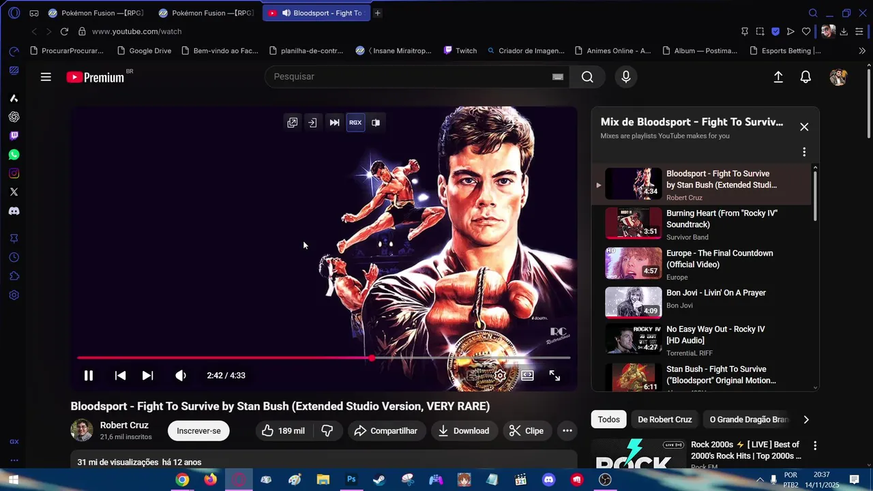The width and height of the screenshot is (873, 491).
Task: Play Bon Jovi - Livin' On A Prayer
Action: (702, 302)
